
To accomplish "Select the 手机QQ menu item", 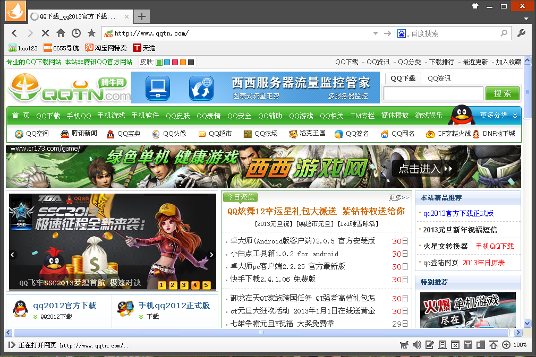I will (x=79, y=115).
